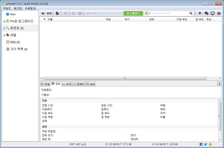Click the Create New Torrent file icon
The height and width of the screenshot is (148, 224).
click(57, 13)
